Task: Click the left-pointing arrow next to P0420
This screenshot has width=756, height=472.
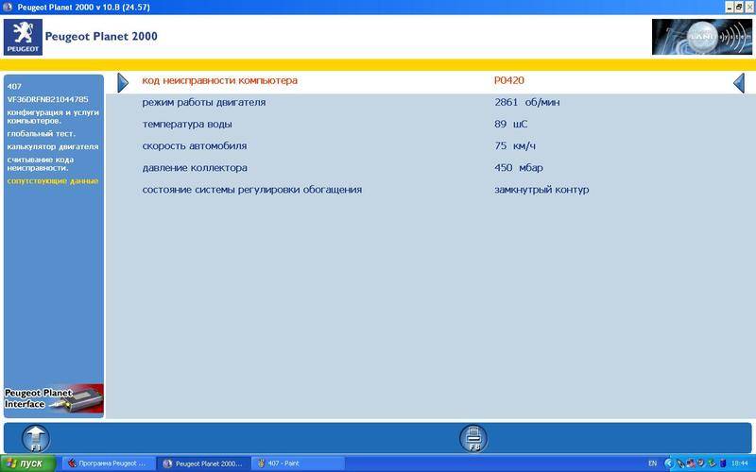Action: (x=739, y=83)
